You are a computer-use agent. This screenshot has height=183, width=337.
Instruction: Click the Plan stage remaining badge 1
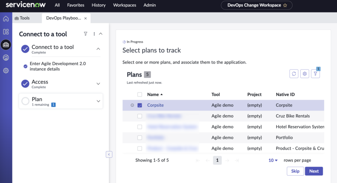click(x=53, y=105)
